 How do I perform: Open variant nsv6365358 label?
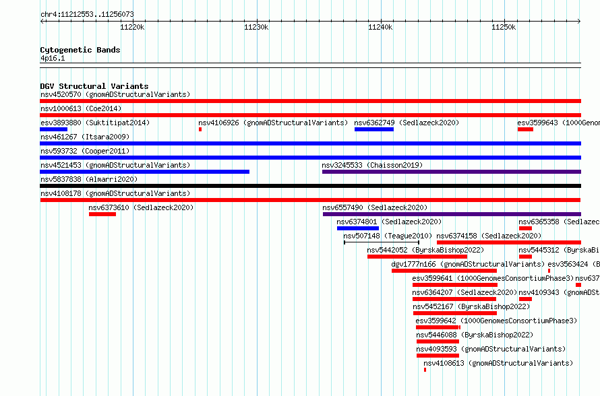click(x=559, y=222)
